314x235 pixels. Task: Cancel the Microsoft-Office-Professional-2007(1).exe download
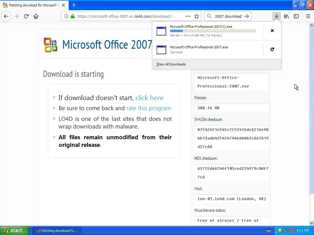coord(272,31)
